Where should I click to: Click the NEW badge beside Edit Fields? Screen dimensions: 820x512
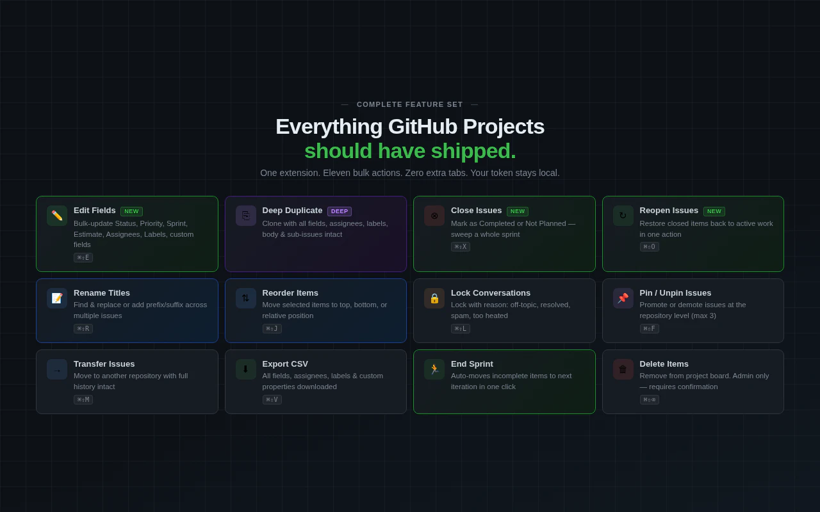(131, 211)
